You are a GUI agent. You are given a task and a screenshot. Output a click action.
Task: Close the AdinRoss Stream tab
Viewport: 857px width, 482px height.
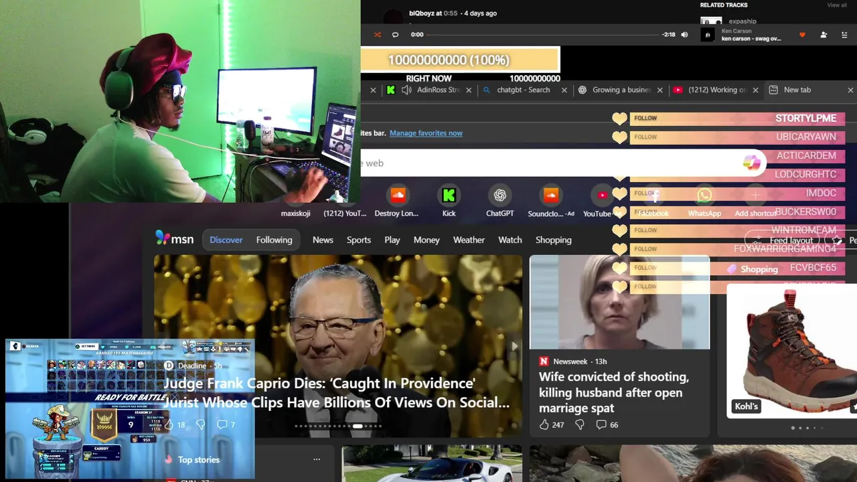coord(469,90)
